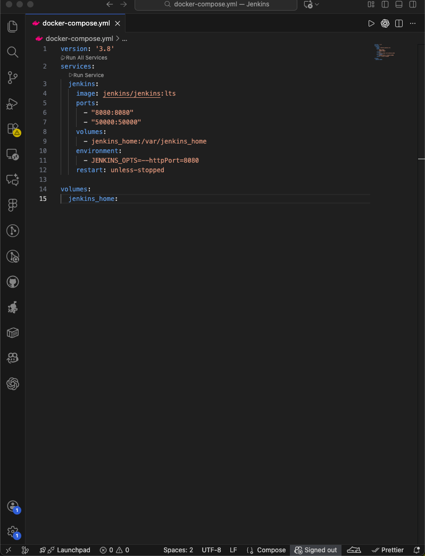Viewport: 425px width, 556px height.
Task: Click the ChatGPT icon in editor toolbar
Action: pos(385,23)
